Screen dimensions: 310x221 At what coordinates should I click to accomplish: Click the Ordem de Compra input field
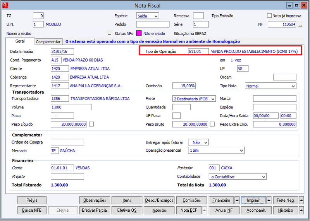pyautogui.click(x=67, y=142)
